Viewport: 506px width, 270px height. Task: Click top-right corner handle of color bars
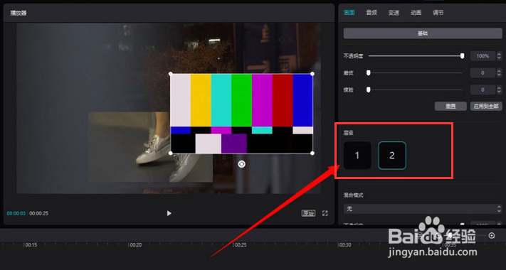click(x=312, y=74)
